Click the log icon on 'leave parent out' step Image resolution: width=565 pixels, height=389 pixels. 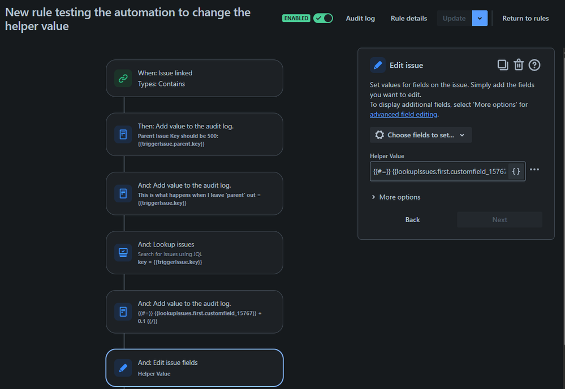click(123, 193)
